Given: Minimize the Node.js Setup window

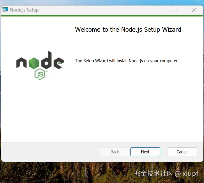Looking at the screenshot, I should click(157, 10).
